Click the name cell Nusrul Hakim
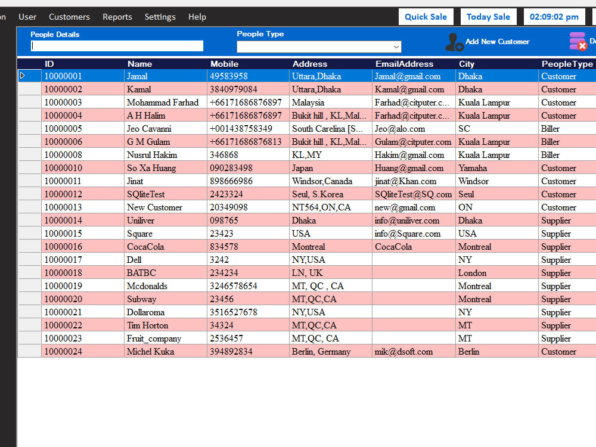The width and height of the screenshot is (596, 447). click(166, 155)
